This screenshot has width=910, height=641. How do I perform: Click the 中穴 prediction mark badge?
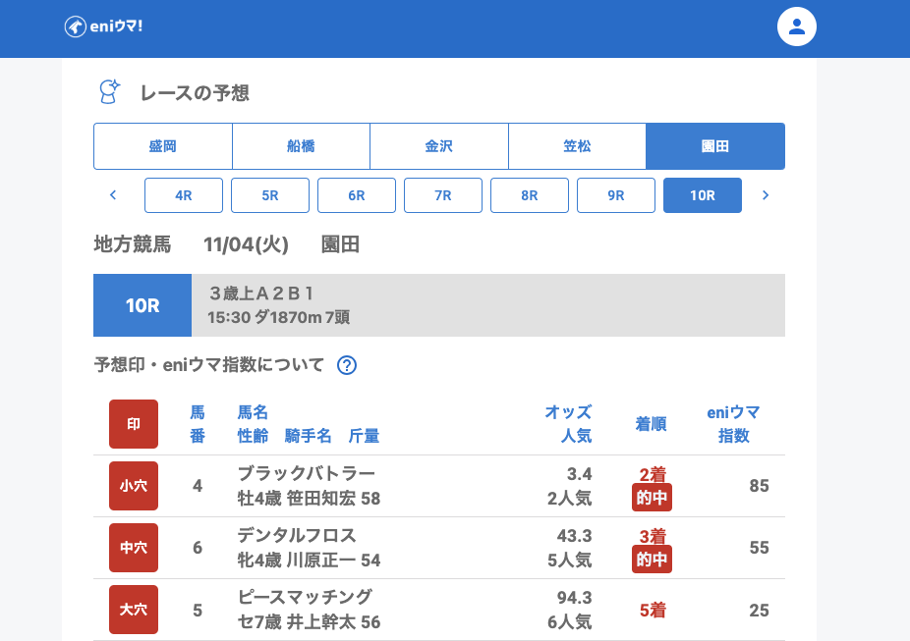pyautogui.click(x=134, y=548)
